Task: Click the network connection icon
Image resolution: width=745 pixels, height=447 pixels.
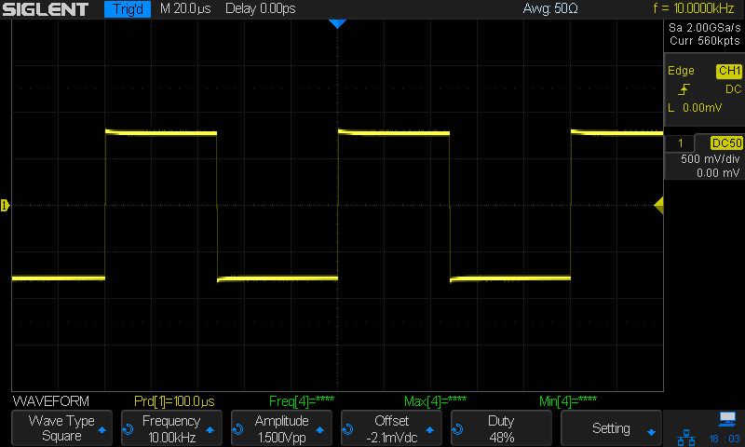Action: tap(686, 437)
